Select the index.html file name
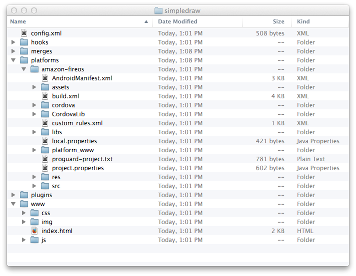Screen dimensions: 356x276 [x=57, y=231]
